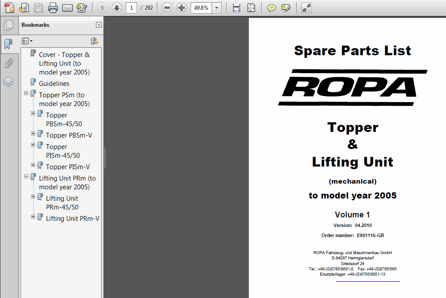This screenshot has width=446, height=298.
Task: Click the Cover bookmark ribbon icon
Action: [x=33, y=53]
